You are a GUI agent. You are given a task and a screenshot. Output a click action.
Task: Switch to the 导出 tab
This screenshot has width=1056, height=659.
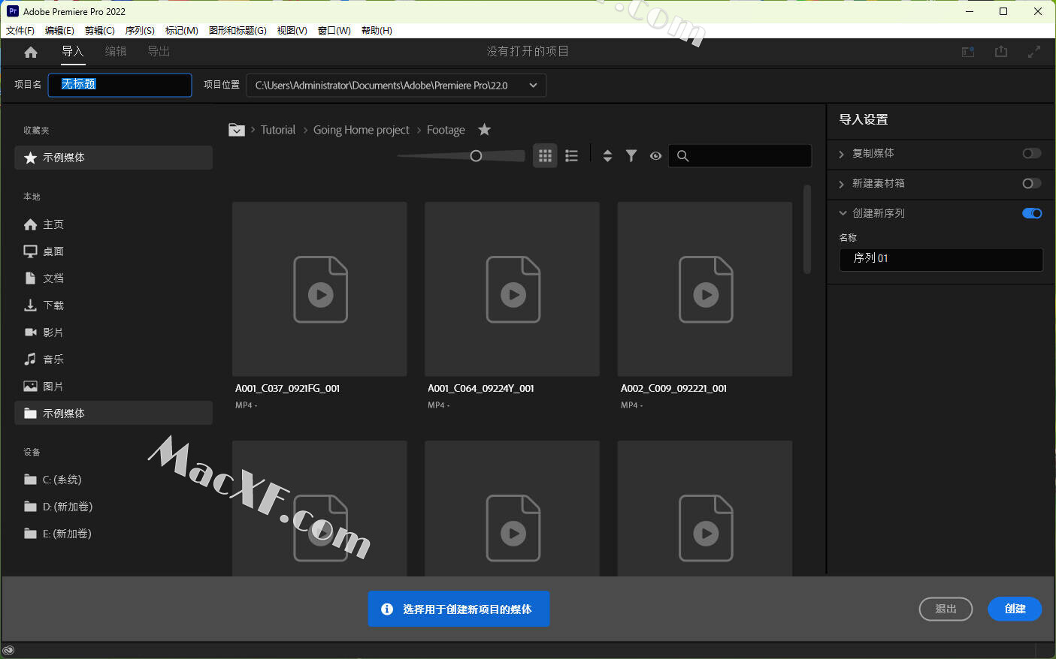[x=159, y=51]
